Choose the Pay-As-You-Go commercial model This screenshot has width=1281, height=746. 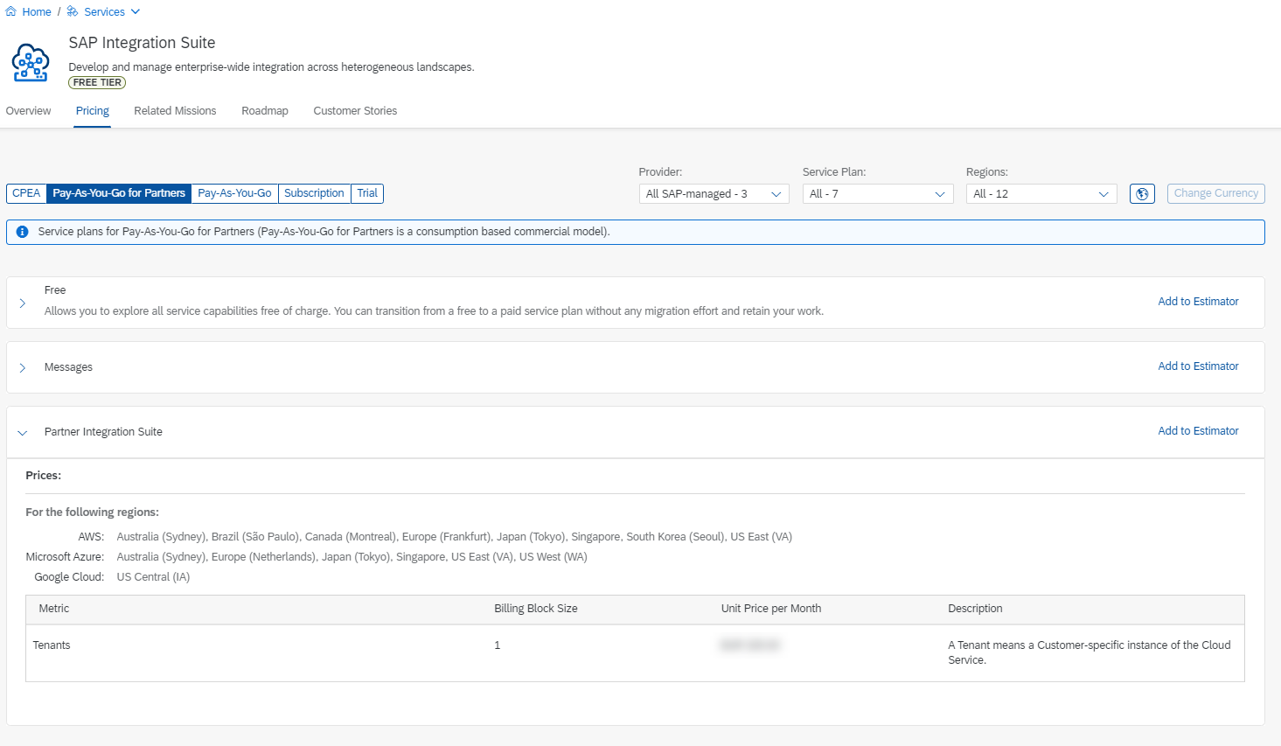234,193
